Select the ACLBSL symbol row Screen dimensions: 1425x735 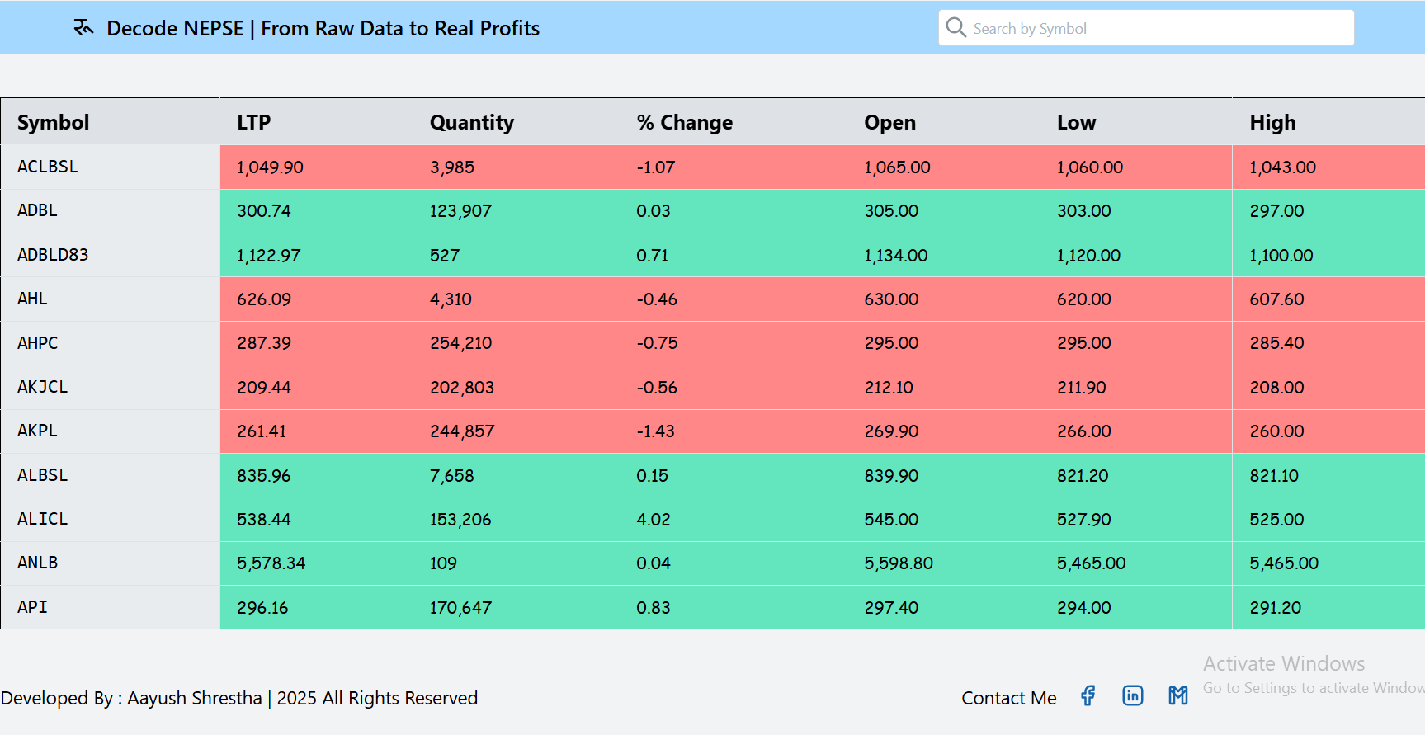(48, 167)
